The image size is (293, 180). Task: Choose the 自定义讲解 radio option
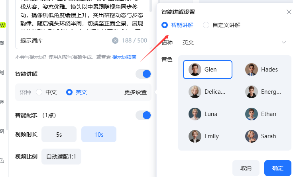click(x=206, y=25)
